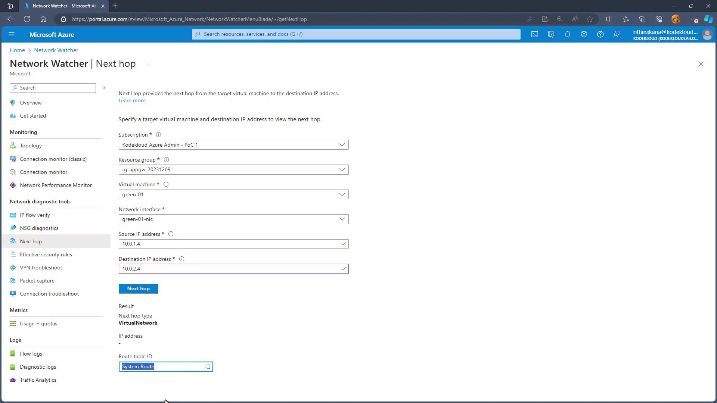Click the Source IP address field
This screenshot has width=717, height=403.
[x=230, y=244]
